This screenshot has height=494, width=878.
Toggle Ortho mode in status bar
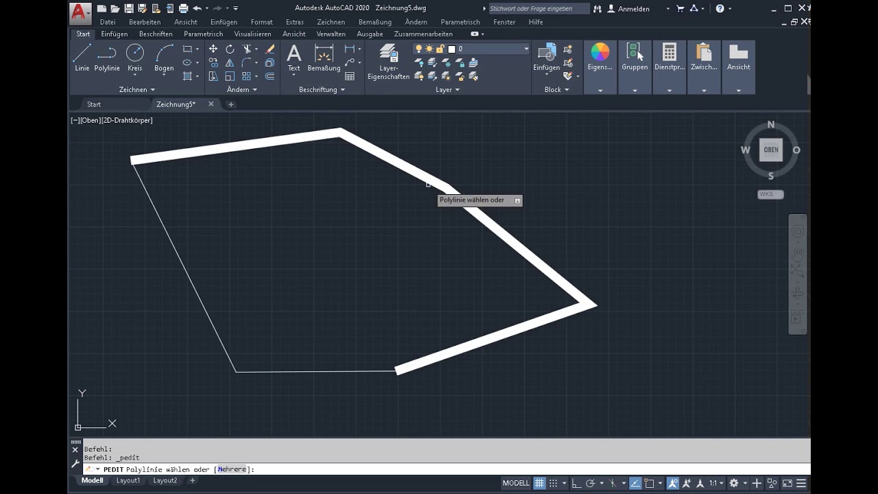577,483
